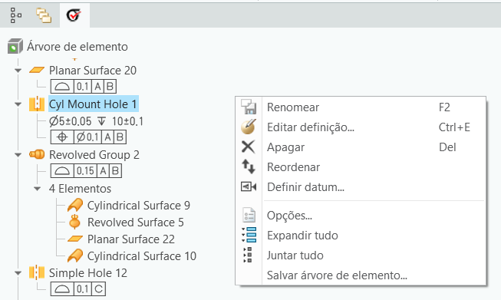Click the Cyl Mount Hole 1 hole icon

(37, 104)
